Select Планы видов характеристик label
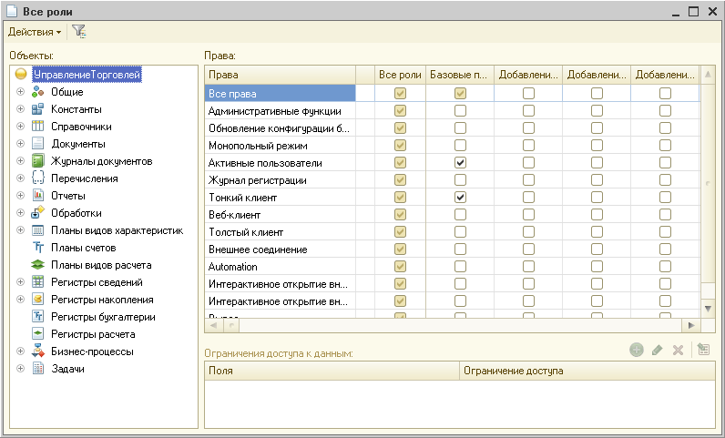Screen dimensions: 725x438 (x=117, y=230)
